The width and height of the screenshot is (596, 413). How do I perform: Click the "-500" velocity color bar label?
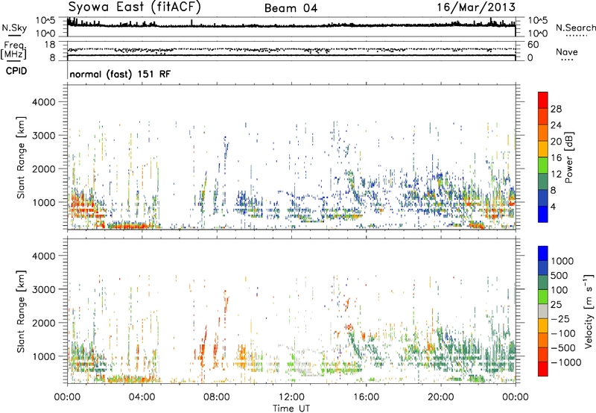563,348
